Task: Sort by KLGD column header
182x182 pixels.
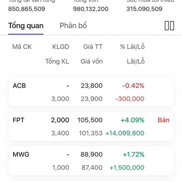Action: click(61, 47)
